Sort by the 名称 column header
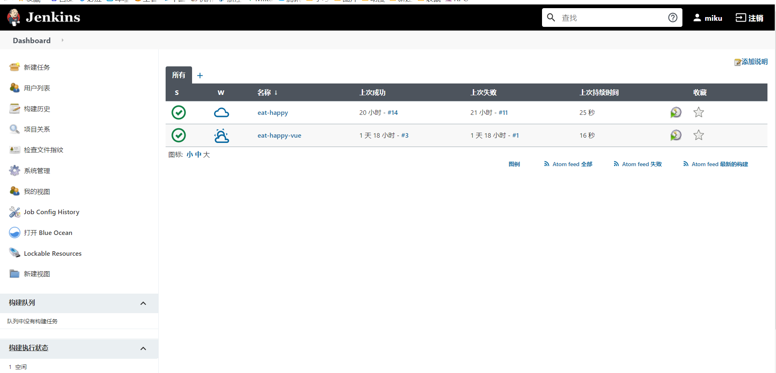776x373 pixels. coord(267,92)
